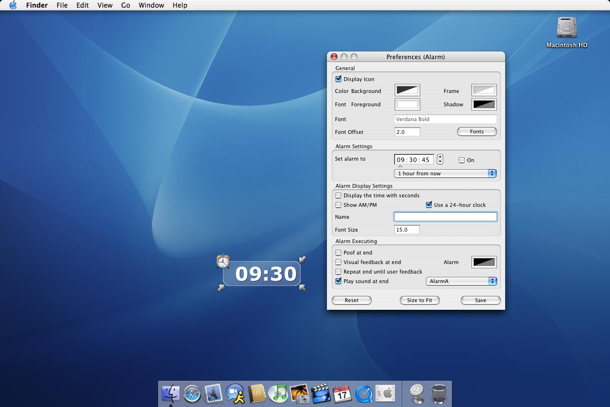Launch iTunes from the Dock
The height and width of the screenshot is (407, 610).
coord(278,394)
